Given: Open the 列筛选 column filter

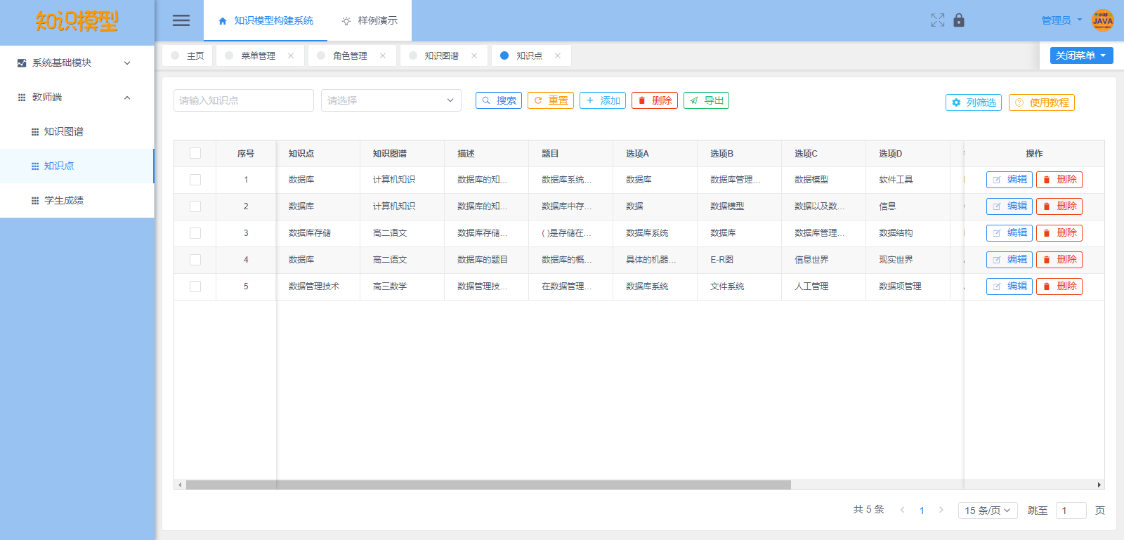Looking at the screenshot, I should coord(973,103).
